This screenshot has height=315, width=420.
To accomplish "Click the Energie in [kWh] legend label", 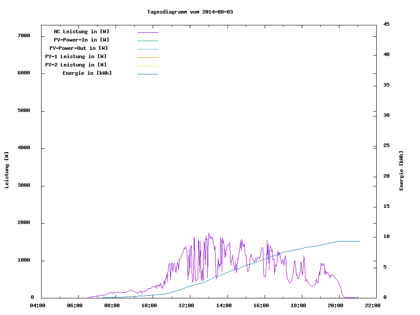I will (87, 73).
